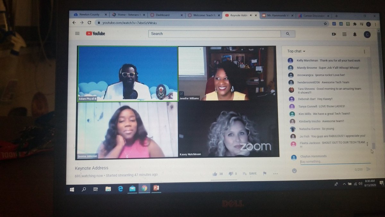Image resolution: width=385 pixels, height=217 pixels.
Task: Mute the Keynote Address tab audio
Action: 250,15
